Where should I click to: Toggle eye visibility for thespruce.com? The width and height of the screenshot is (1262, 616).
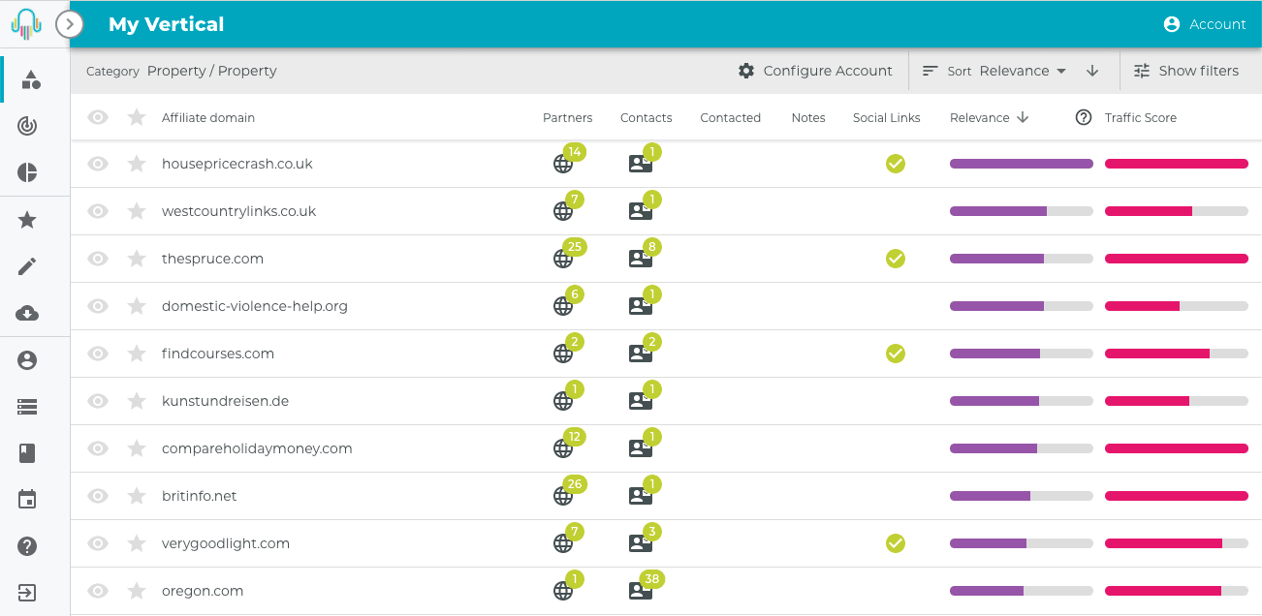tap(98, 259)
